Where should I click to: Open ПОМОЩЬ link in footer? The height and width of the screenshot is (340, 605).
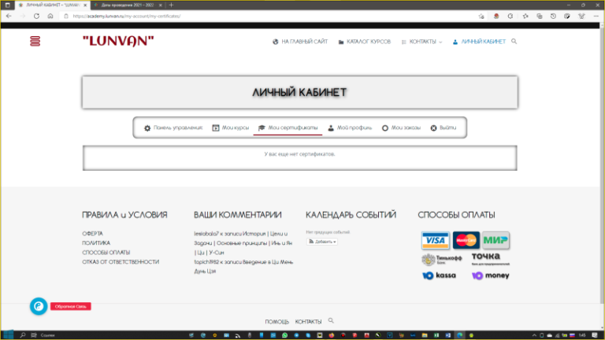pos(277,321)
